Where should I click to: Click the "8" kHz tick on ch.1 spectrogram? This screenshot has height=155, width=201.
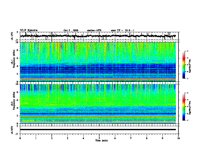pyautogui.click(x=18, y=50)
